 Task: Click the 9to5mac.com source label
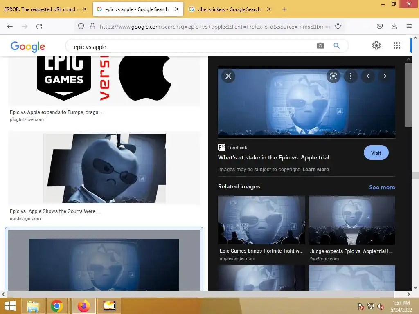324,259
